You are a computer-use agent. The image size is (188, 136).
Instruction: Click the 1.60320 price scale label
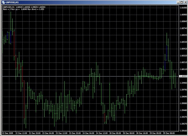pyautogui.click(x=183, y=56)
